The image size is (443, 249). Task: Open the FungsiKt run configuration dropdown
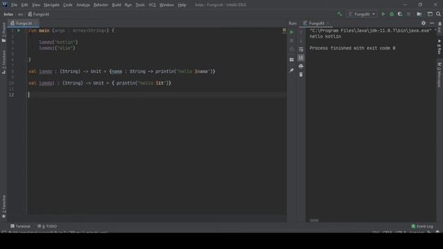tap(362, 14)
